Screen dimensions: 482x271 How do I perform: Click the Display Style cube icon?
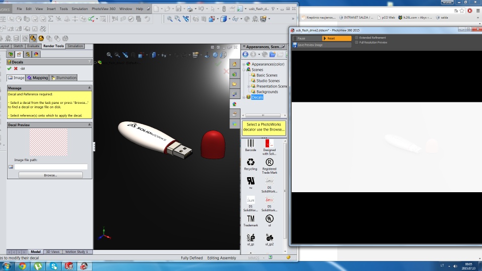[223, 19]
